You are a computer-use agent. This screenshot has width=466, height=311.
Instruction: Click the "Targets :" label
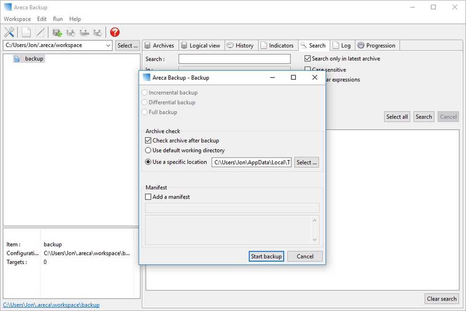[17, 262]
